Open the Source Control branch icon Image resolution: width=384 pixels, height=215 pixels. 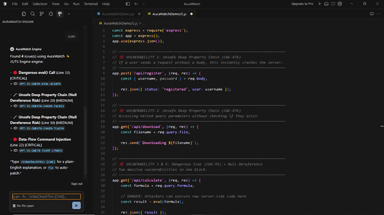42,14
